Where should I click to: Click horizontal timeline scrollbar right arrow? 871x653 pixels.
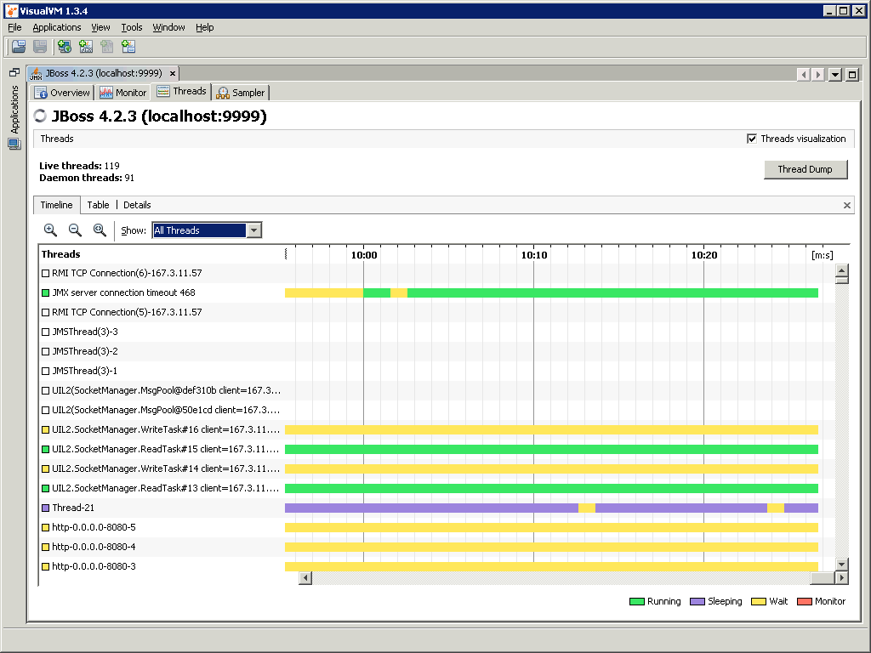coord(842,578)
